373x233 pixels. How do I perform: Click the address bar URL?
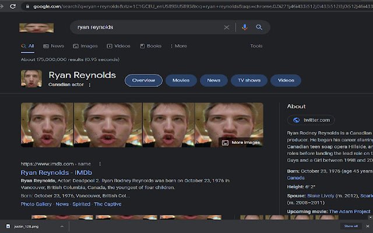[x=203, y=6]
